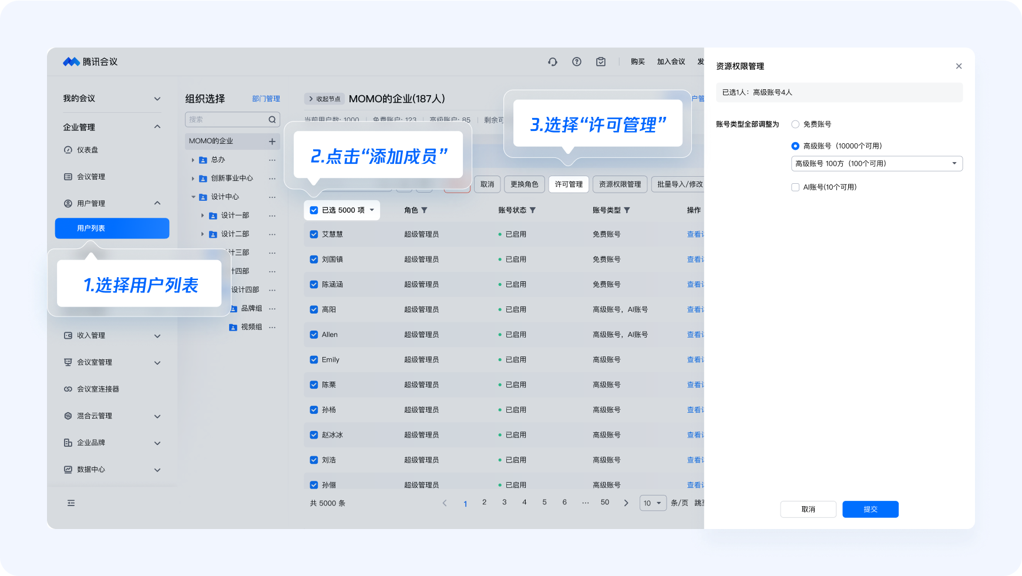
Task: Expand the 设计一部 tree node
Action: (x=203, y=216)
